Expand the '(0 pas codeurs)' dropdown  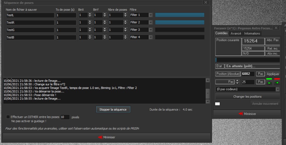coord(277,89)
